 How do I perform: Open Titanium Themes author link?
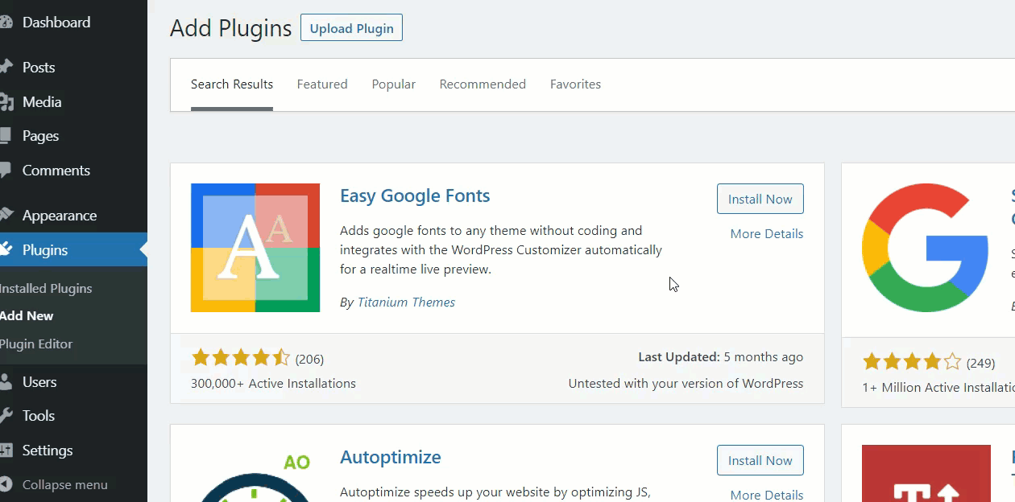[x=407, y=302]
